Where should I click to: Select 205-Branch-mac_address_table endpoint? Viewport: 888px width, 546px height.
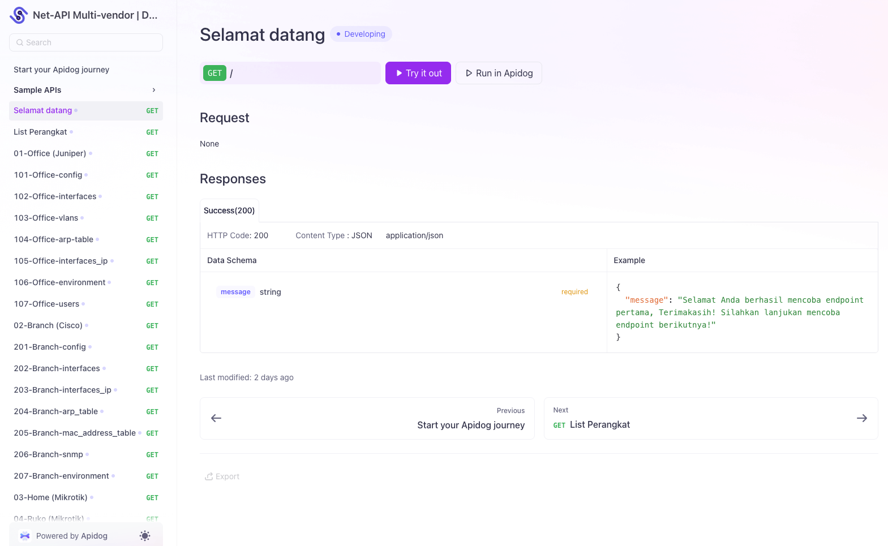click(x=75, y=433)
